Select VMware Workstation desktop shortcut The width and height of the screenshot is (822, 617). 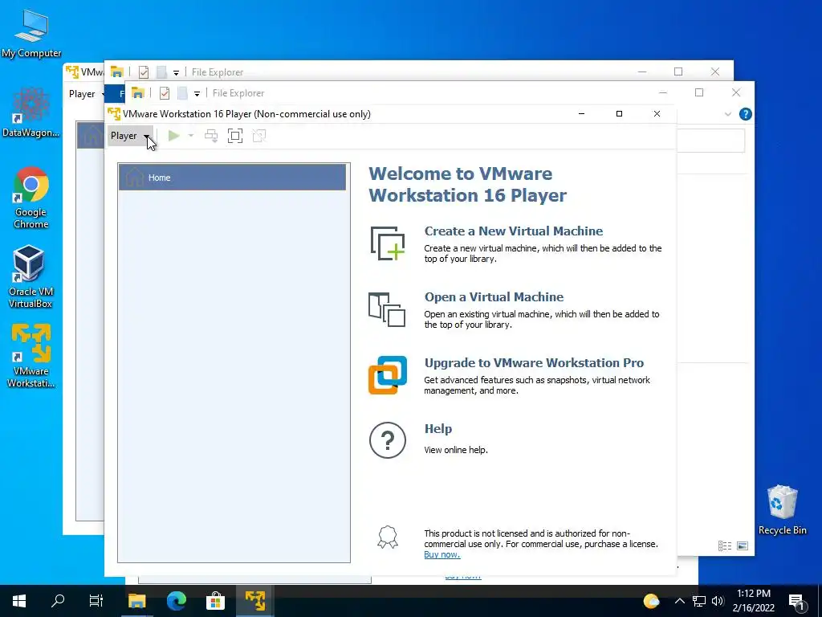click(31, 356)
